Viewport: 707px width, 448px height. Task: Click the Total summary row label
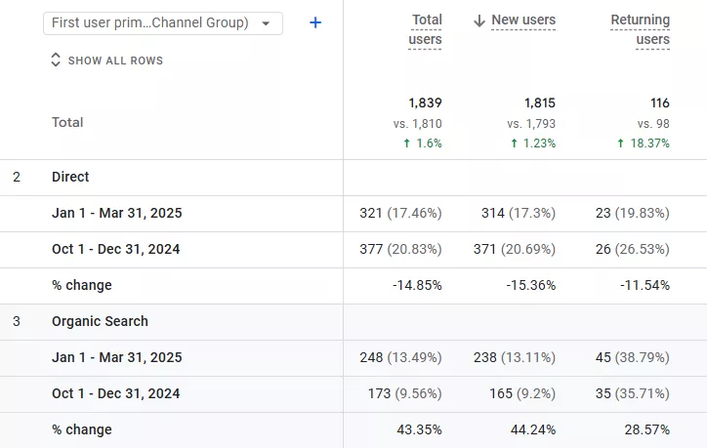point(67,122)
